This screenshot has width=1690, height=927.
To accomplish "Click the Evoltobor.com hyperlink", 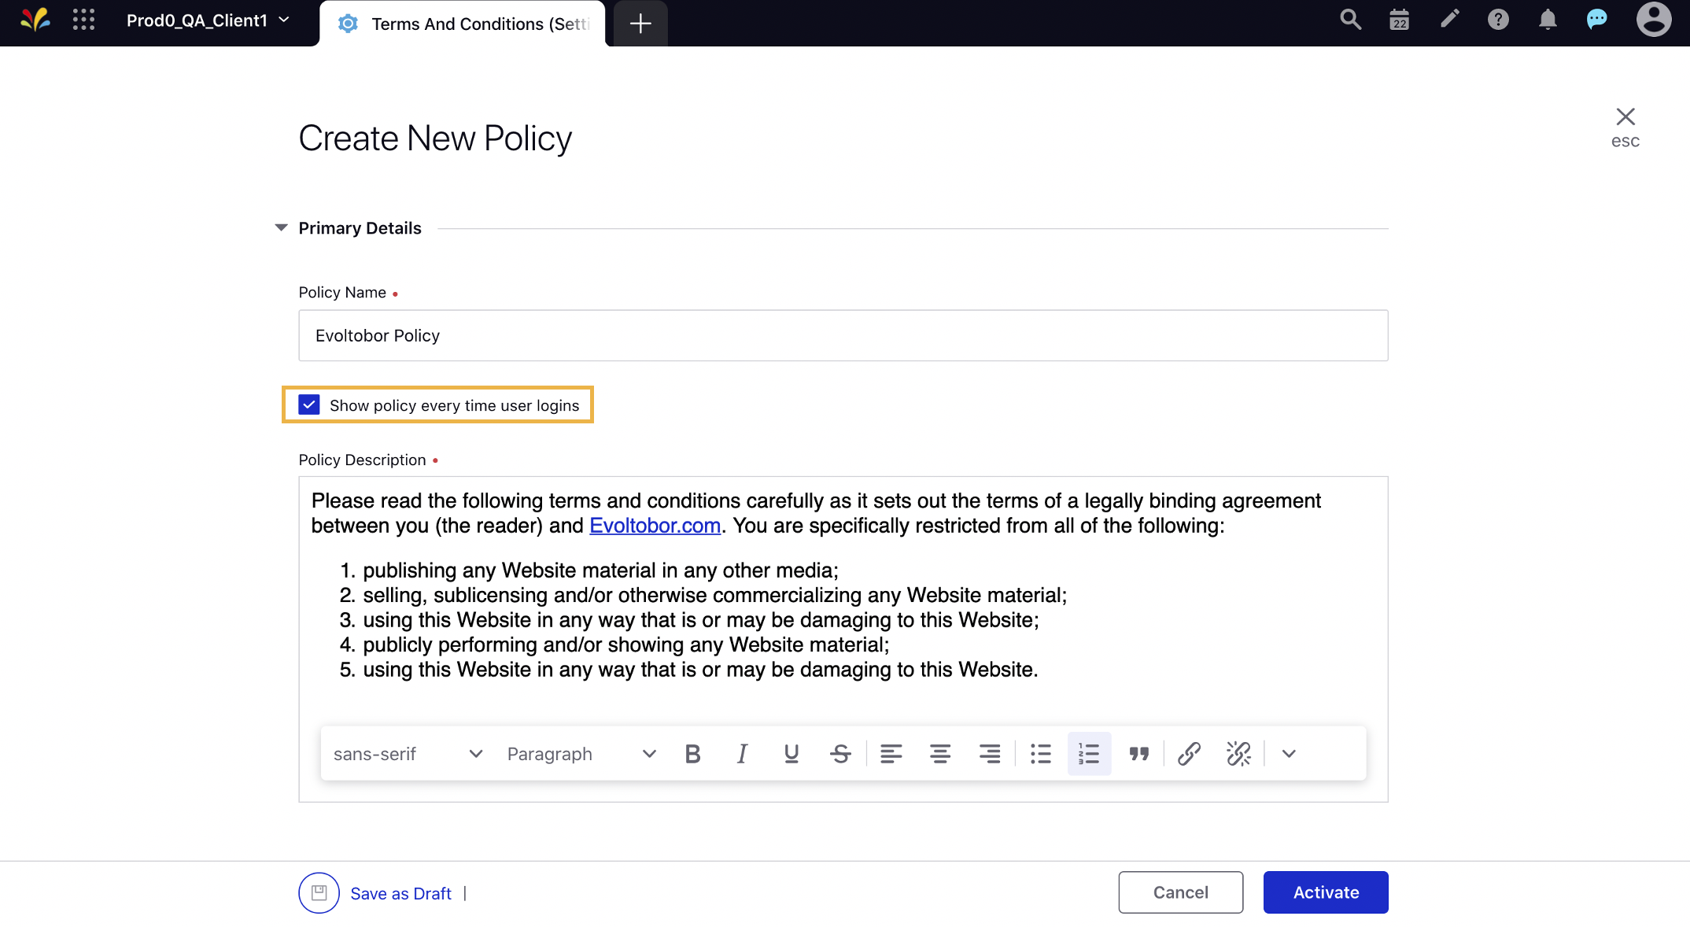I will point(655,526).
